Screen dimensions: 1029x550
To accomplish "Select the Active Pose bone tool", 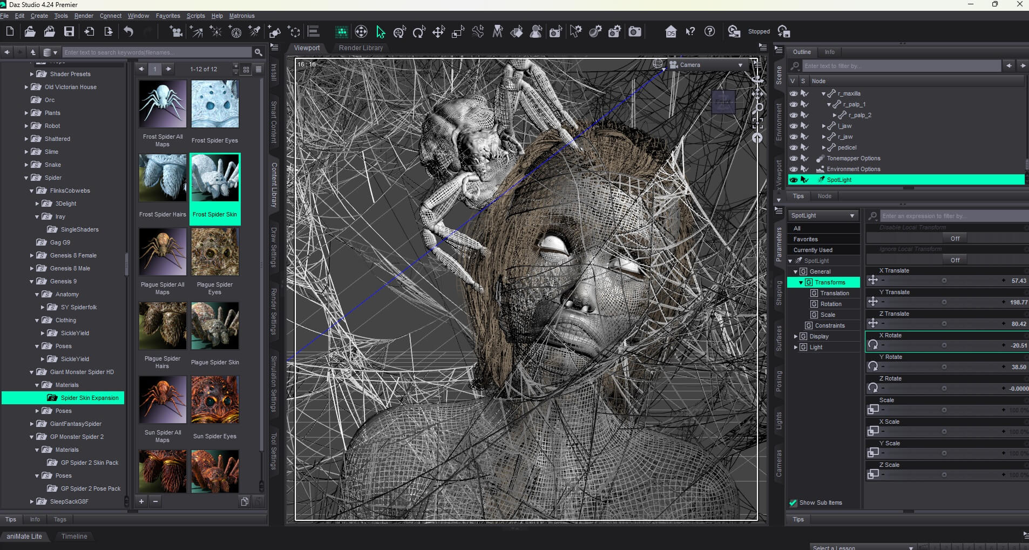I will [x=478, y=32].
